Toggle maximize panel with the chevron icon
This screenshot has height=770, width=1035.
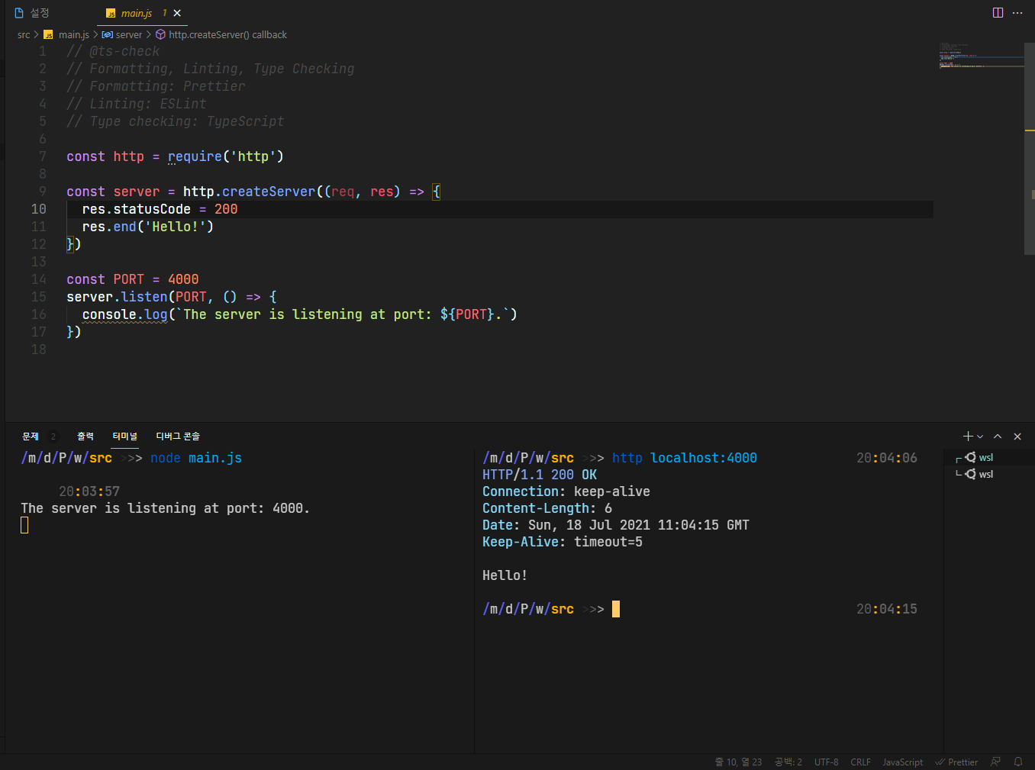998,436
